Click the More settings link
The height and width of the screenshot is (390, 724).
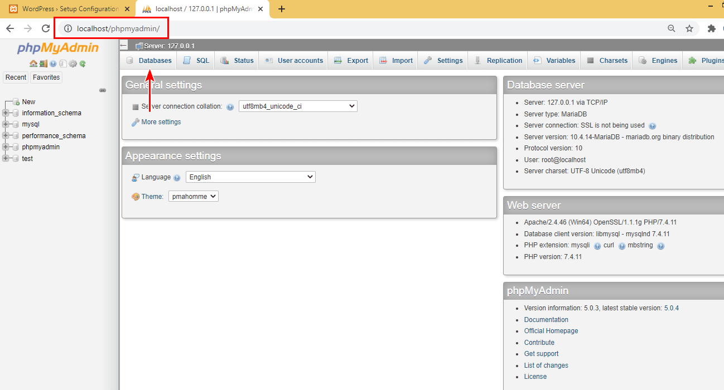tap(161, 122)
